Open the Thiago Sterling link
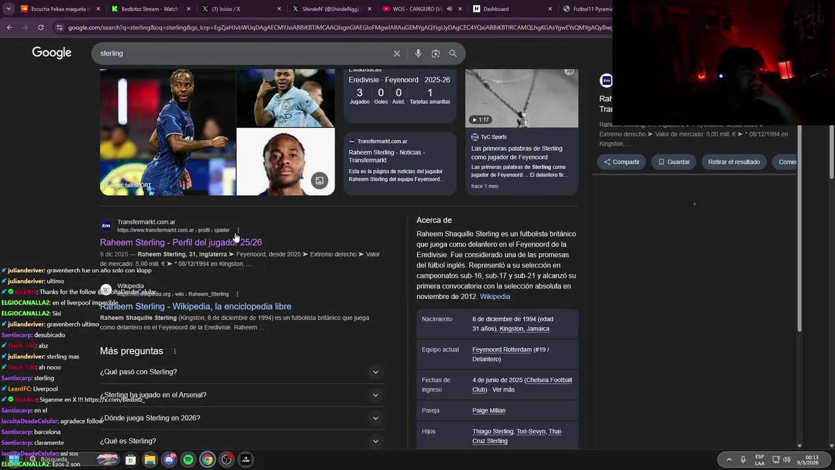The image size is (835, 470). (493, 431)
